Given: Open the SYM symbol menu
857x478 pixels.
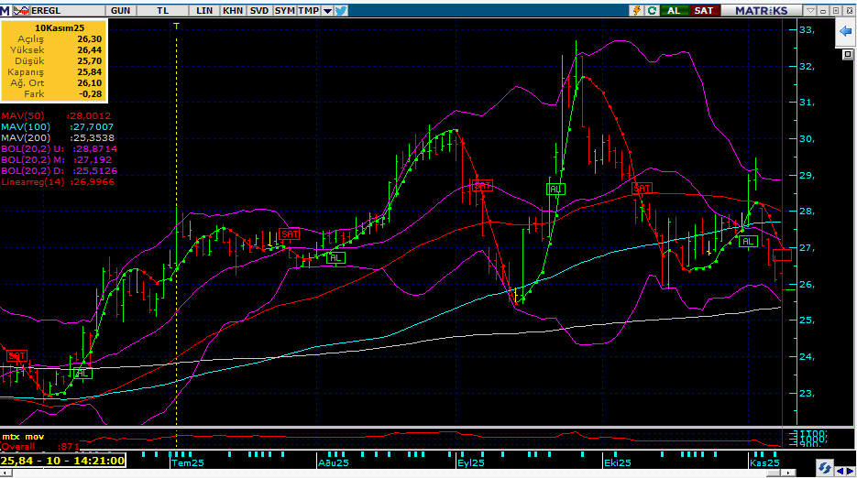Looking at the screenshot, I should click(x=285, y=10).
